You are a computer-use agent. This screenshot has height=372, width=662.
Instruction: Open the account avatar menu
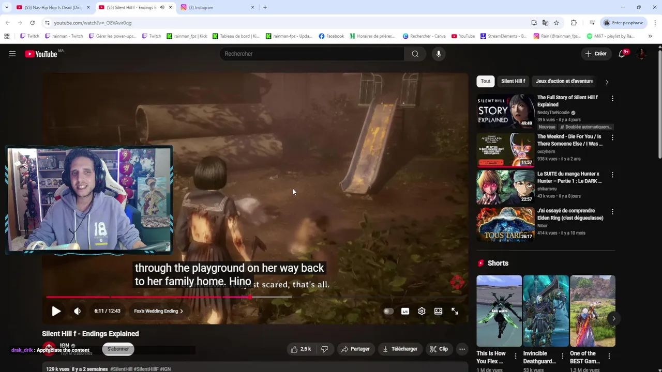[641, 54]
